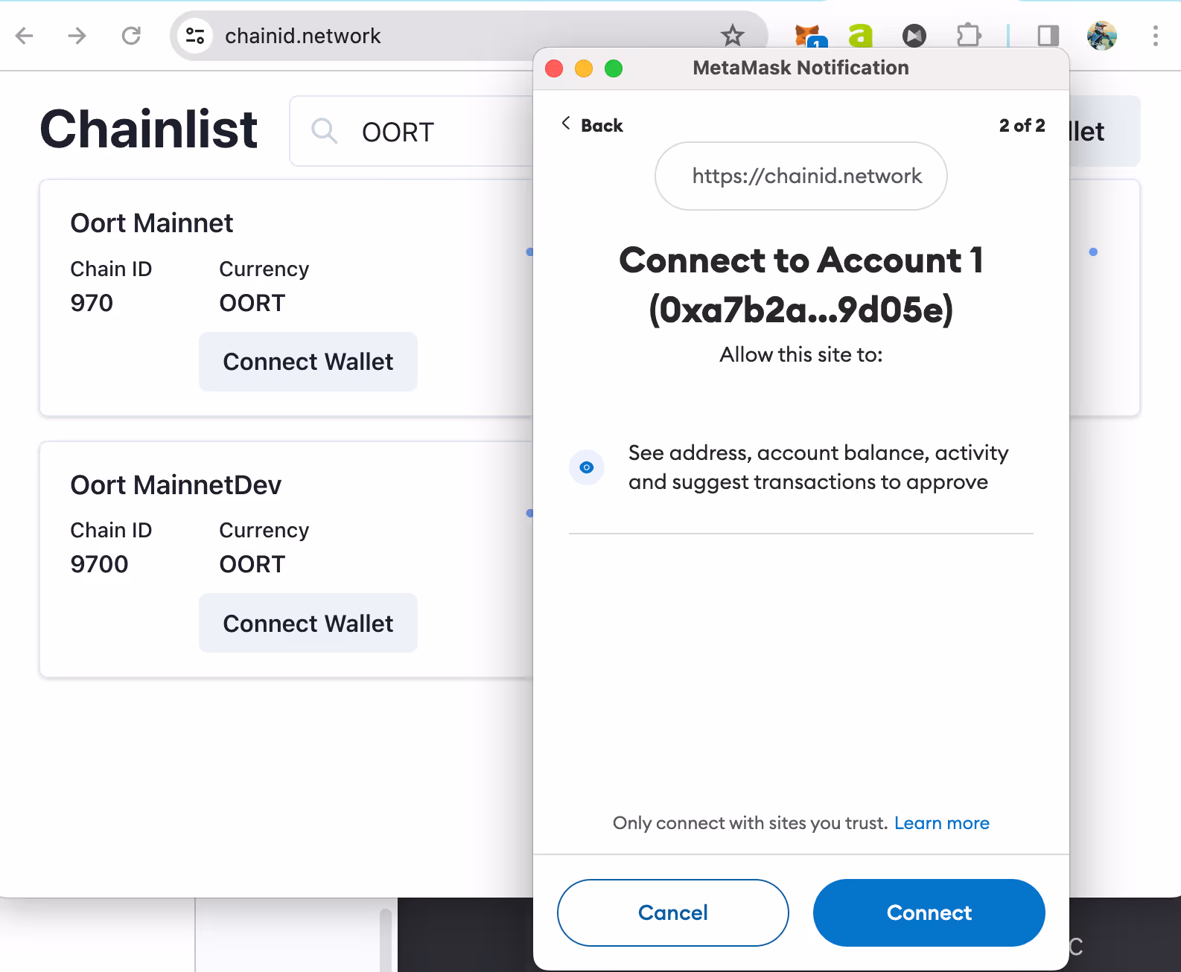Go Back in MetaMask Notification
This screenshot has height=972, width=1181.
[592, 125]
